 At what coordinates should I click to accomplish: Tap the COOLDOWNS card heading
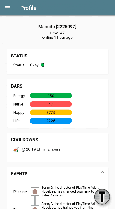point(25,140)
